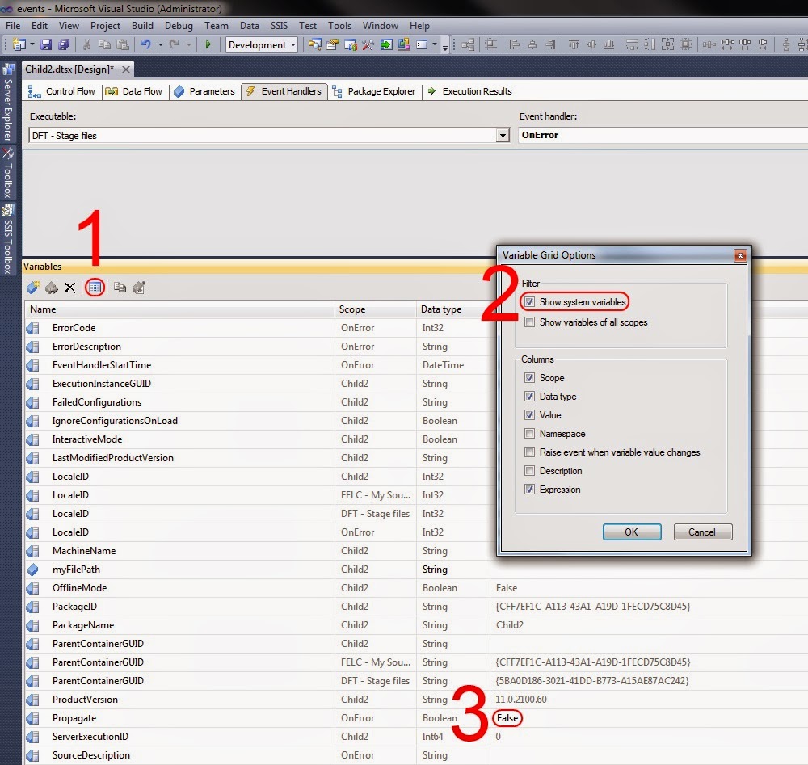The image size is (808, 765).
Task: Uncheck the Data type column checkbox
Action: coord(530,396)
